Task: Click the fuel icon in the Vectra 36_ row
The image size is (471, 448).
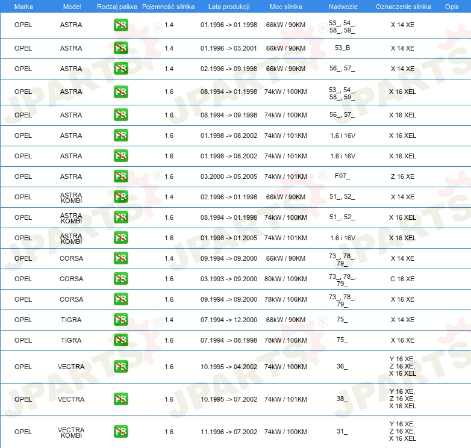Action: coord(120,367)
